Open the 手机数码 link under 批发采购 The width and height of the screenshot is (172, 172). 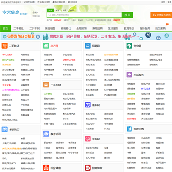click(160, 153)
